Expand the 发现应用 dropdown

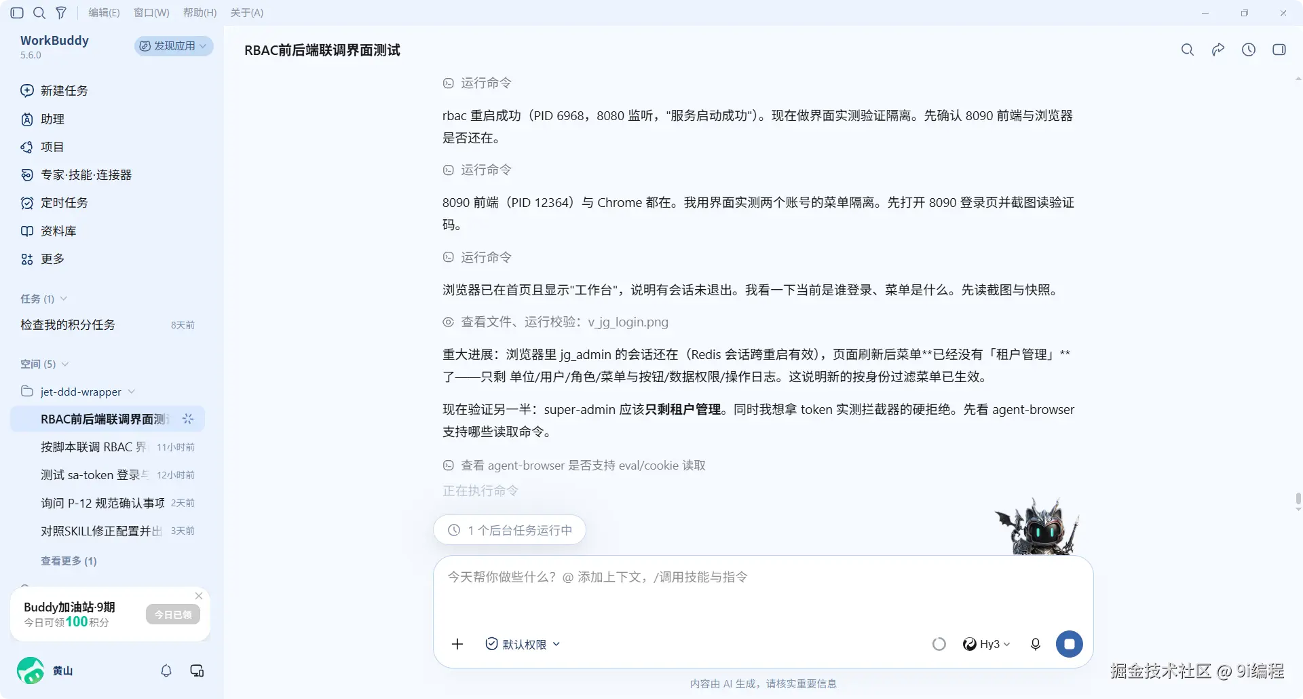pyautogui.click(x=174, y=45)
